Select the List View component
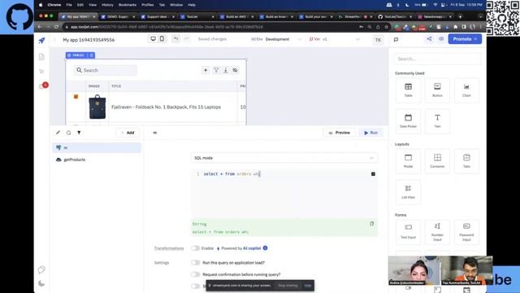Image resolution: width=520 pixels, height=293 pixels. pos(408,192)
